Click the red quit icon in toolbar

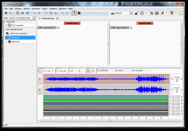click(x=6, y=13)
